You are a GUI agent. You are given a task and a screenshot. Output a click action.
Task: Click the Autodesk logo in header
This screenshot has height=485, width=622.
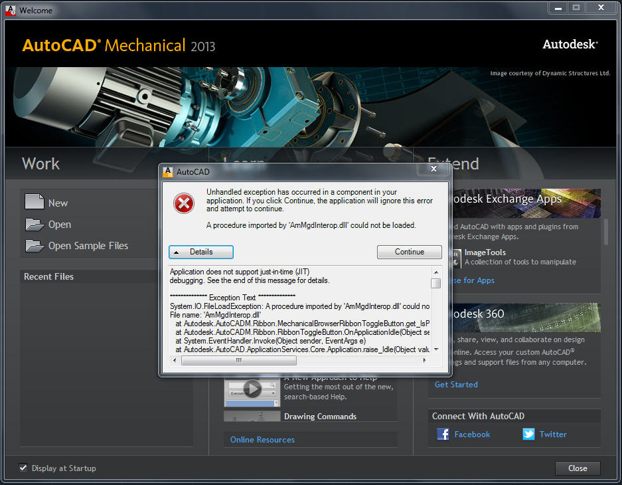pos(570,44)
